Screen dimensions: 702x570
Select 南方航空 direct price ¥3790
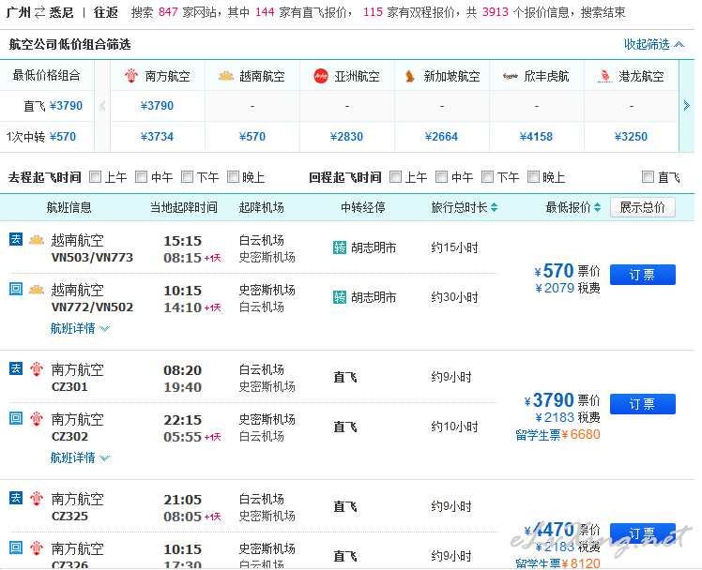point(157,106)
